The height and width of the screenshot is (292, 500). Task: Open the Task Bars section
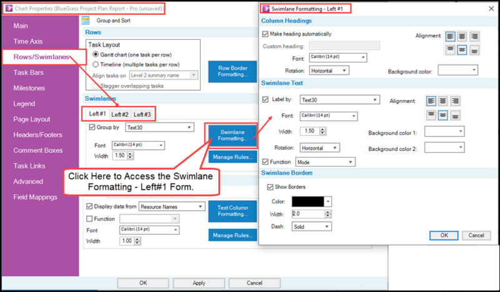click(28, 72)
